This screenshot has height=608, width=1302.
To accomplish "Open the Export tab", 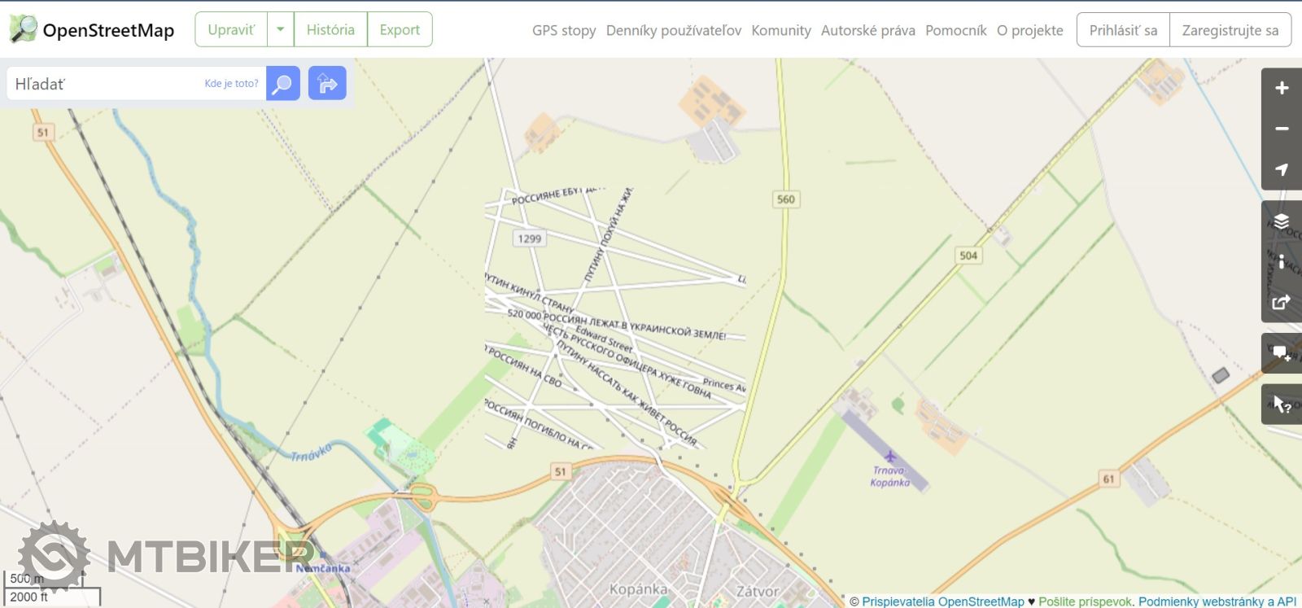I will [x=400, y=29].
